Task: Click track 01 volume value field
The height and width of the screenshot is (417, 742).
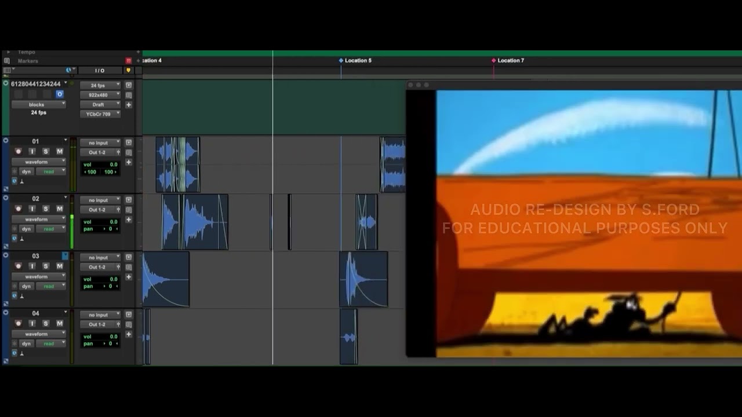Action: (100, 164)
